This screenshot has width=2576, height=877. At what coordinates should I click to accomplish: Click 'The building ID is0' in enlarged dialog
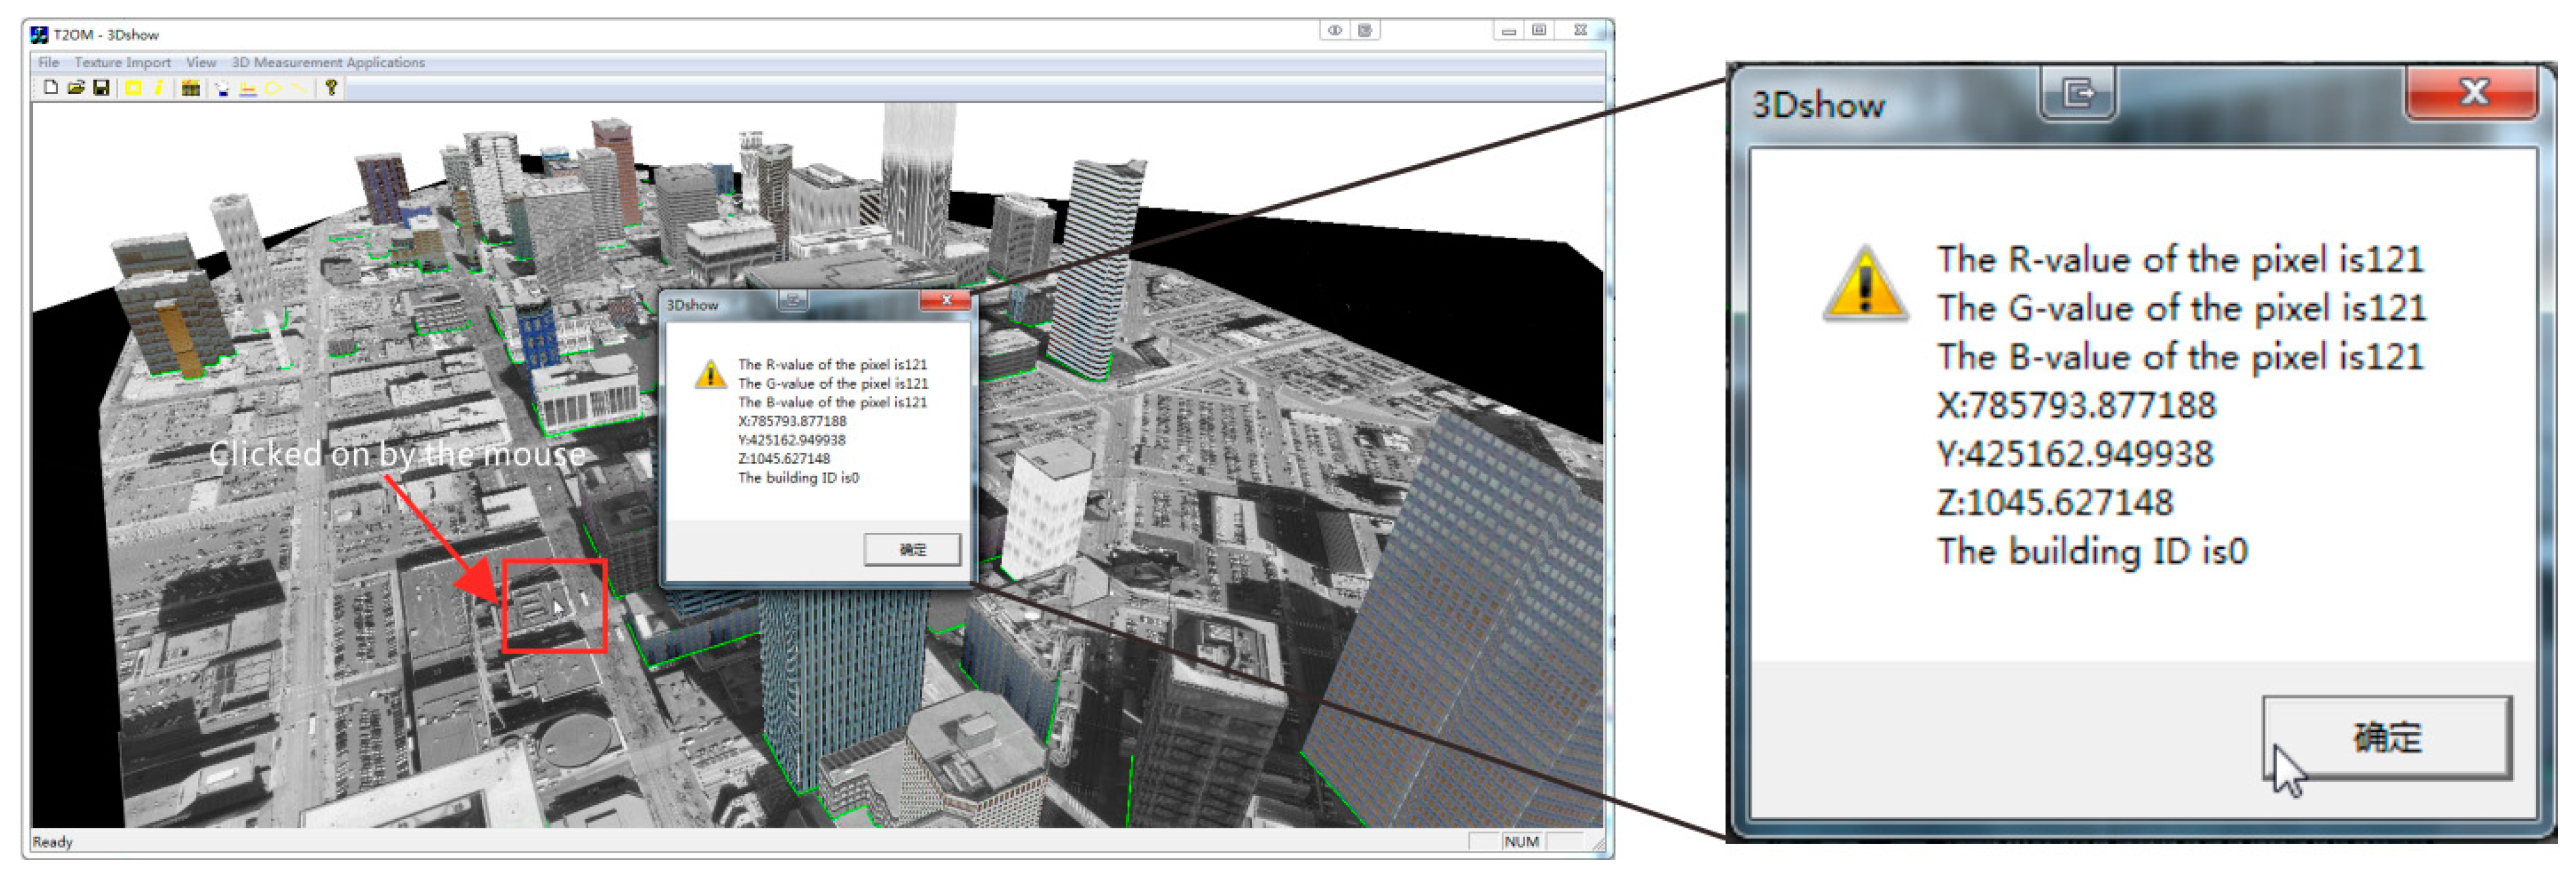click(2092, 551)
